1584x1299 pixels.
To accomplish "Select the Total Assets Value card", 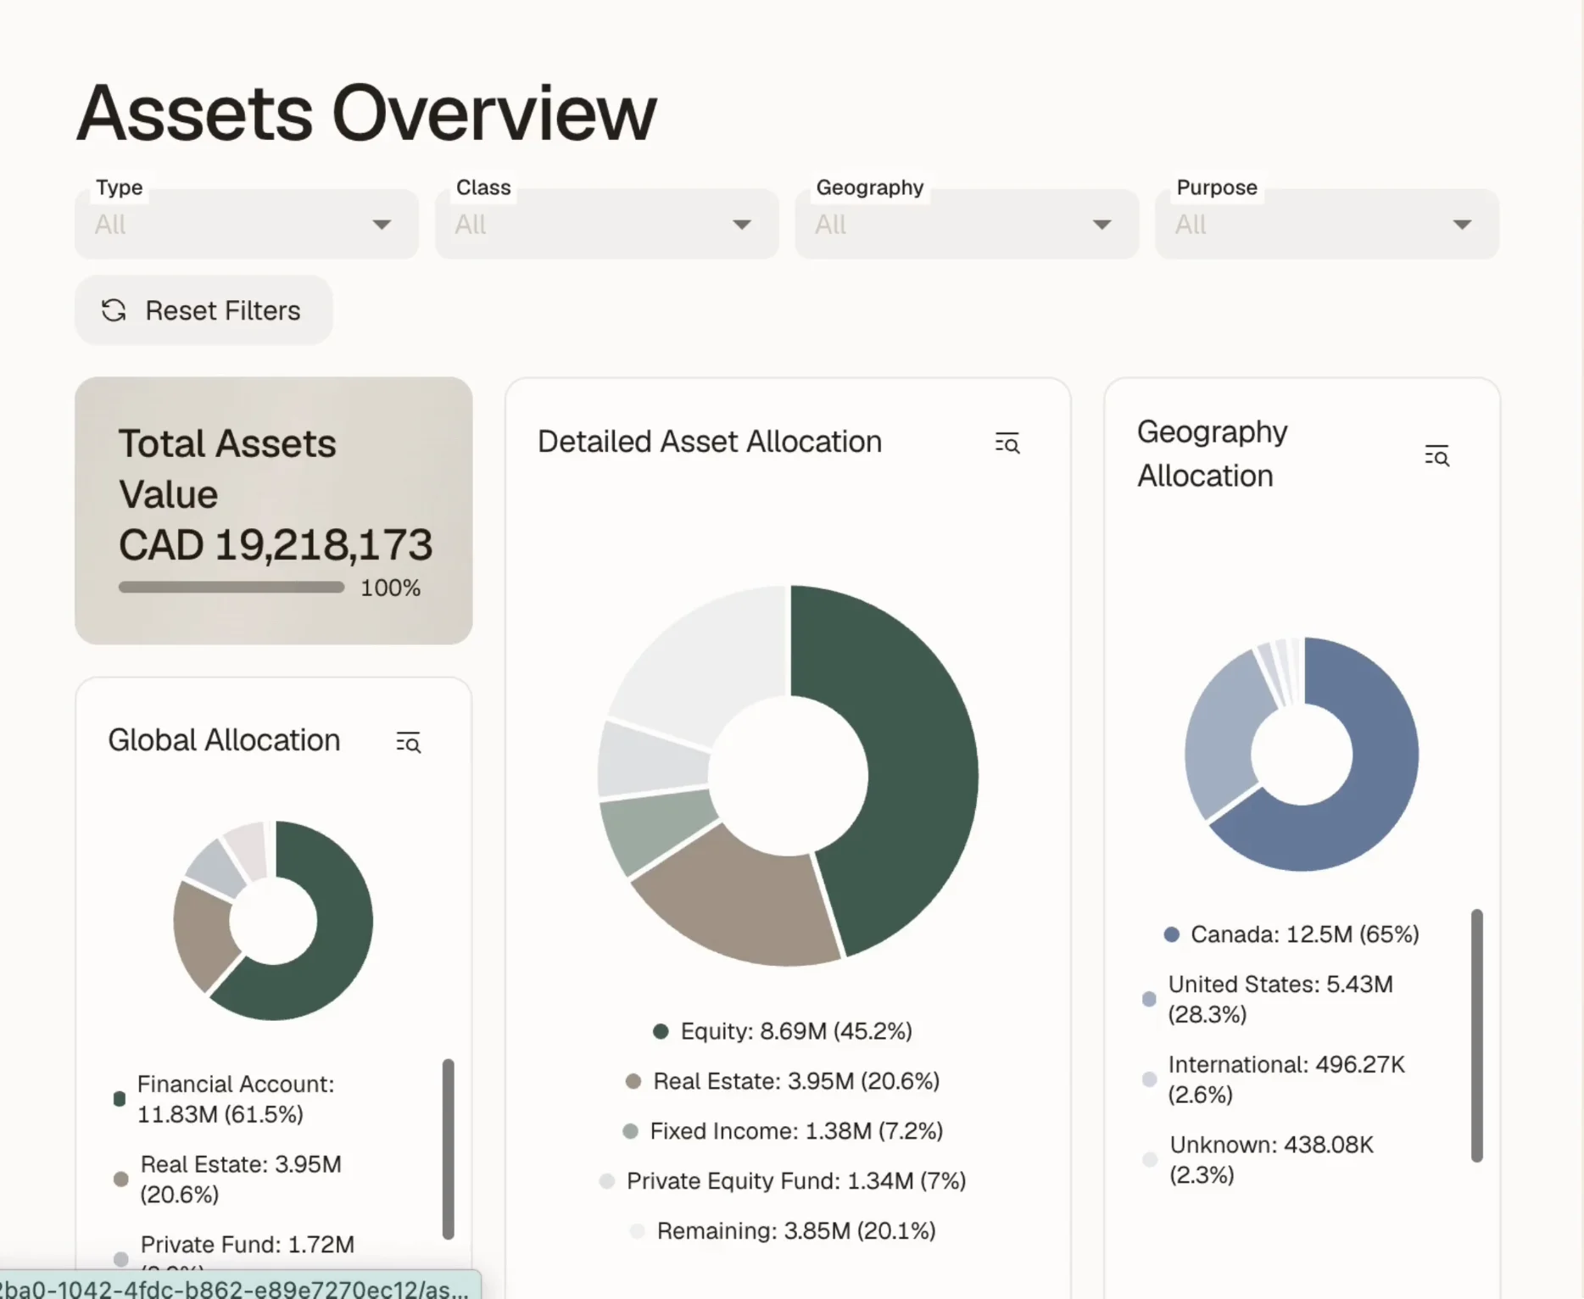I will click(x=273, y=510).
